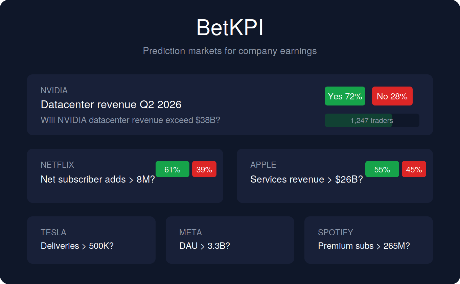Image resolution: width=460 pixels, height=284 pixels.
Task: Open the Meta DAU > 3.3B market
Action: 230,240
